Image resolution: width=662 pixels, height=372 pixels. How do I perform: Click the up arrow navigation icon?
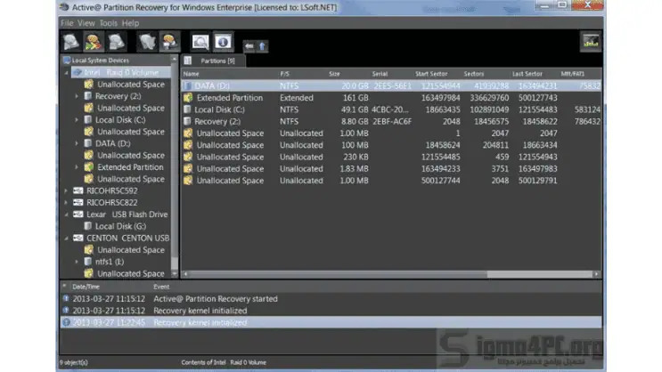click(261, 44)
